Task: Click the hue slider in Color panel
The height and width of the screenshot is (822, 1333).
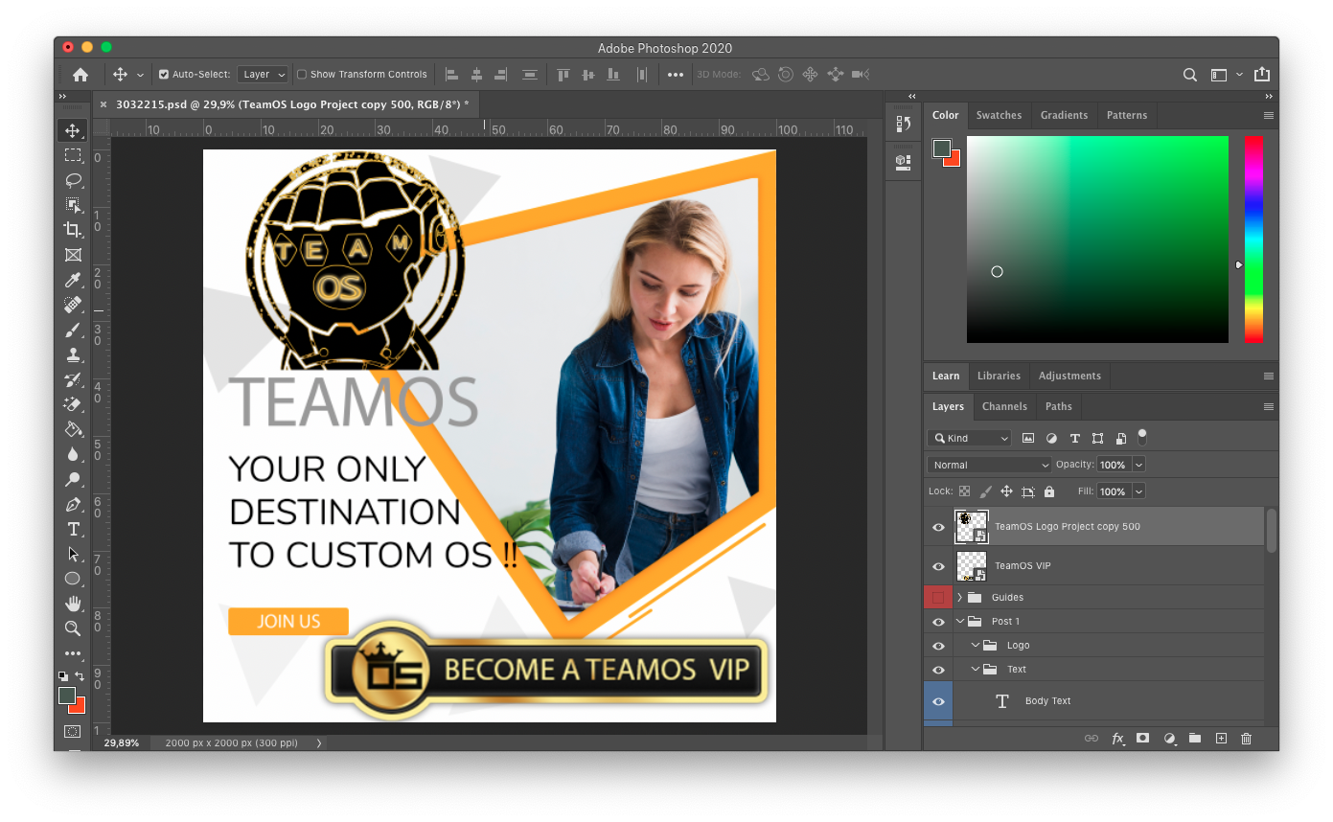Action: (x=1253, y=239)
